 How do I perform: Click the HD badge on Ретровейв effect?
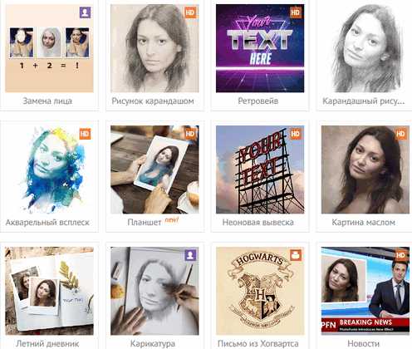[296, 12]
